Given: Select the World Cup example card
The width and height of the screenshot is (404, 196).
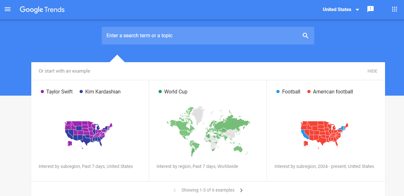Looking at the screenshot, I should [x=208, y=131].
